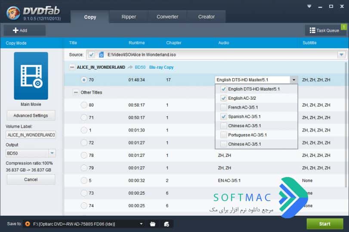Edit the Volume Label input field
Viewport: 349px width, 232px height.
[31, 135]
